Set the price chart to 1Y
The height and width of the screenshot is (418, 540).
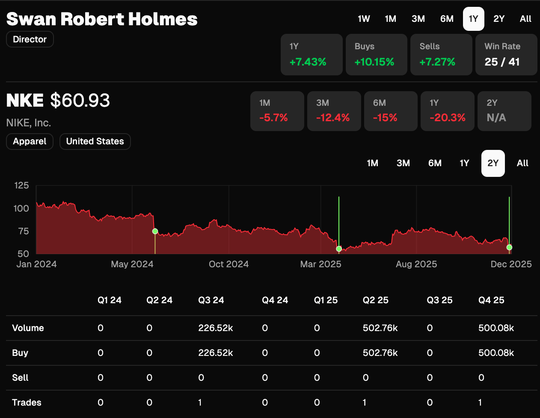pos(464,163)
